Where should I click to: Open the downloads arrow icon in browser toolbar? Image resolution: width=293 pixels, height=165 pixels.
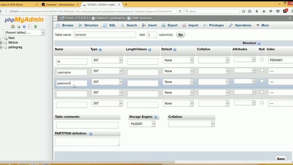pyautogui.click(x=257, y=11)
